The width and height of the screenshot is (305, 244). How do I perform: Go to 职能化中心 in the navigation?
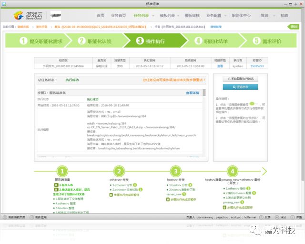point(241,16)
